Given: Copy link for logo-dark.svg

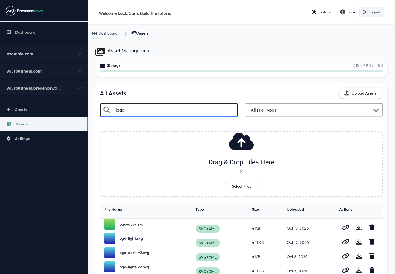Looking at the screenshot, I should point(346,227).
